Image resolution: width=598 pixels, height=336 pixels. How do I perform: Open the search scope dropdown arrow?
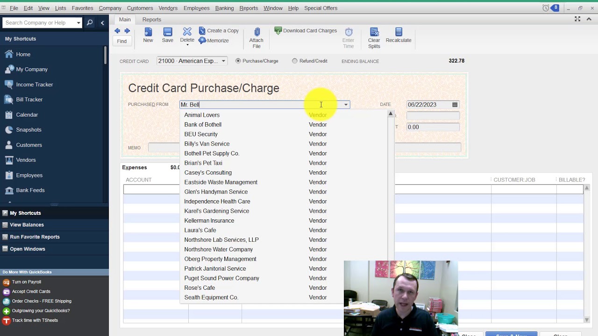(x=78, y=22)
